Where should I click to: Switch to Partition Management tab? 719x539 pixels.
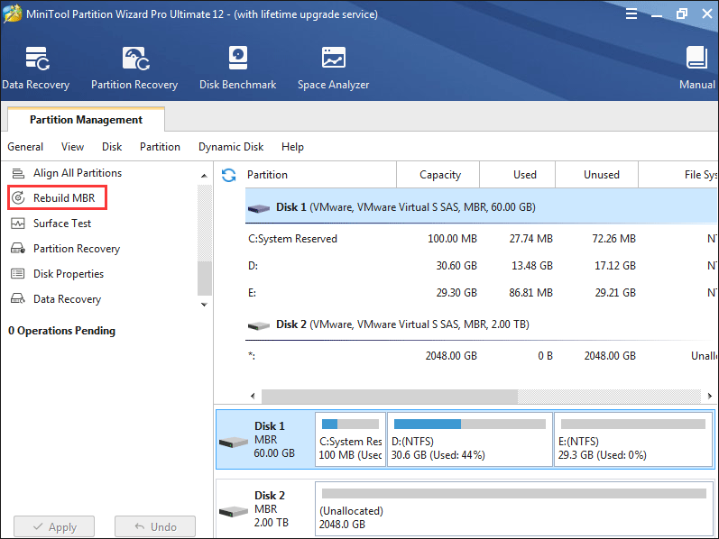86,120
